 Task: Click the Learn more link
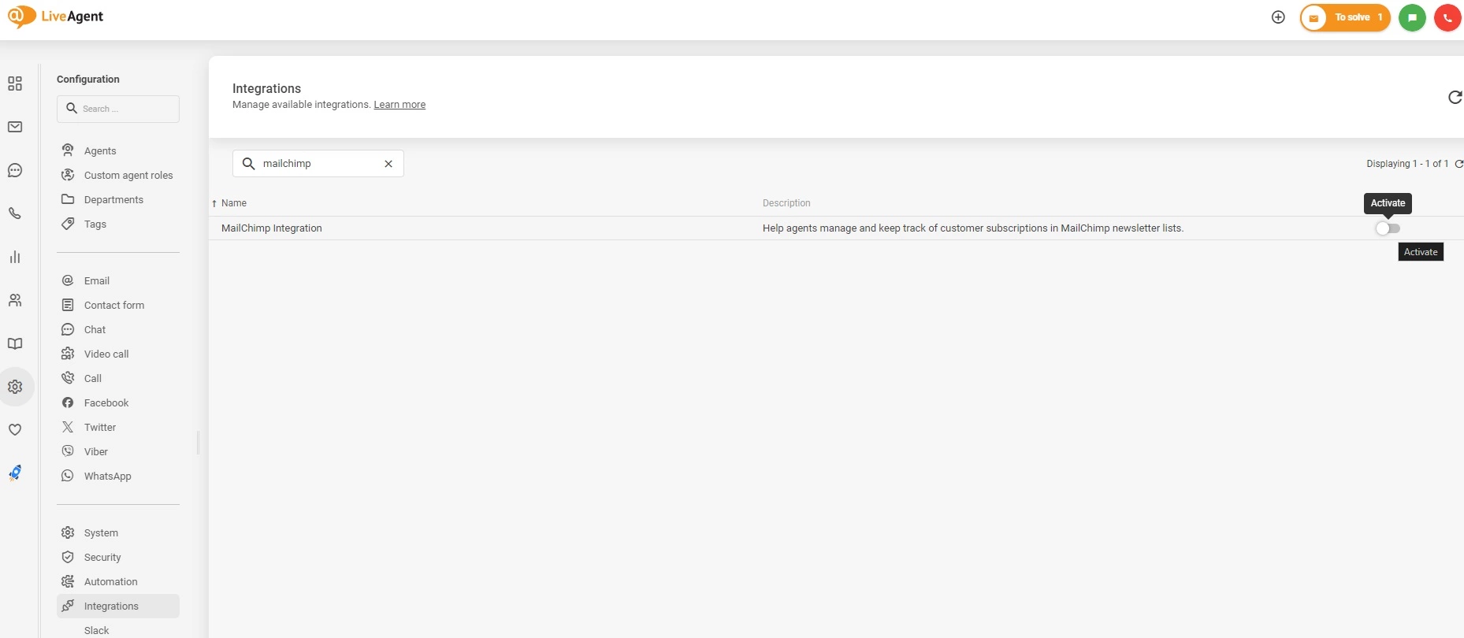point(399,105)
